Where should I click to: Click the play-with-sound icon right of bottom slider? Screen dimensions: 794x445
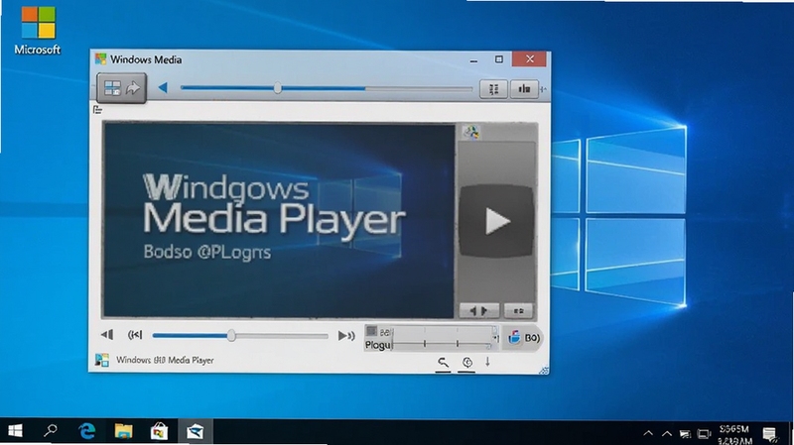coord(346,335)
